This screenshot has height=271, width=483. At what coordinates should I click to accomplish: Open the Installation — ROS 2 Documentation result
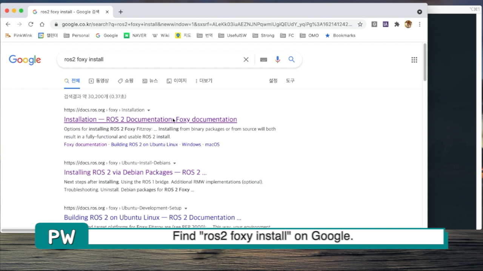(151, 119)
